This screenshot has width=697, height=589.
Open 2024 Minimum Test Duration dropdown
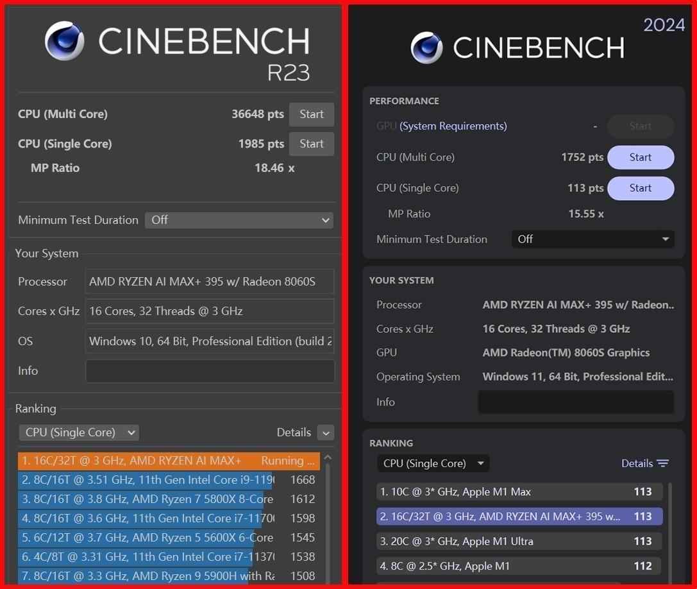point(592,239)
